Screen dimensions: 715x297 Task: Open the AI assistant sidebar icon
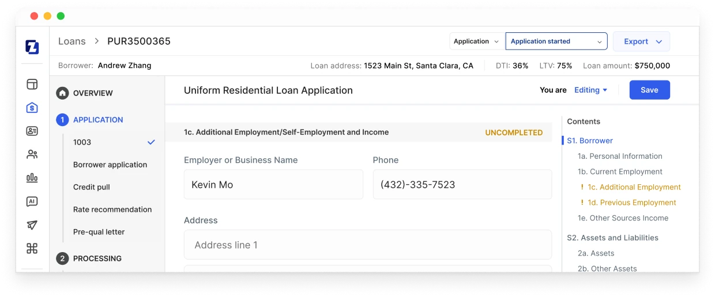click(32, 201)
